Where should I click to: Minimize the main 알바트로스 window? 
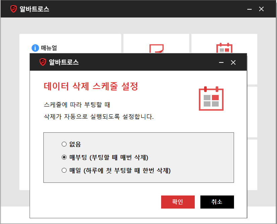(x=249, y=9)
